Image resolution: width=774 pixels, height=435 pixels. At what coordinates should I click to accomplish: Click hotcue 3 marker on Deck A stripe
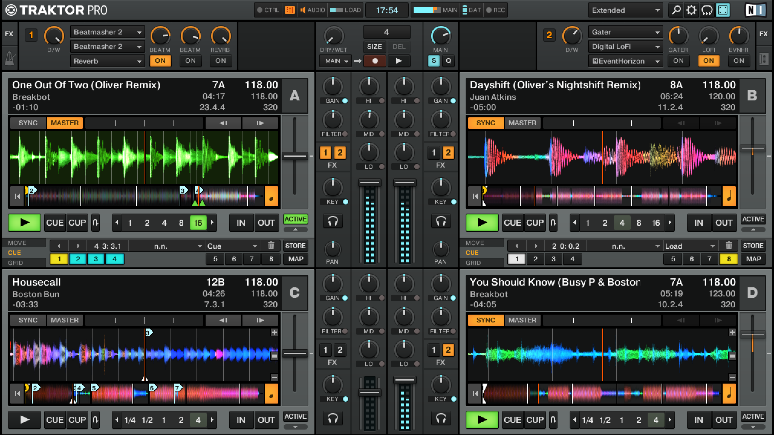183,191
